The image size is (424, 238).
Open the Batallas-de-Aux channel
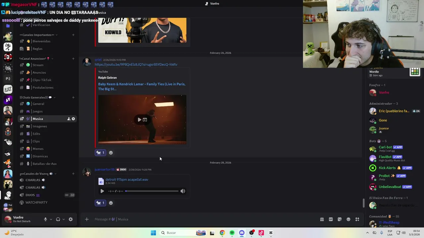[x=47, y=164]
